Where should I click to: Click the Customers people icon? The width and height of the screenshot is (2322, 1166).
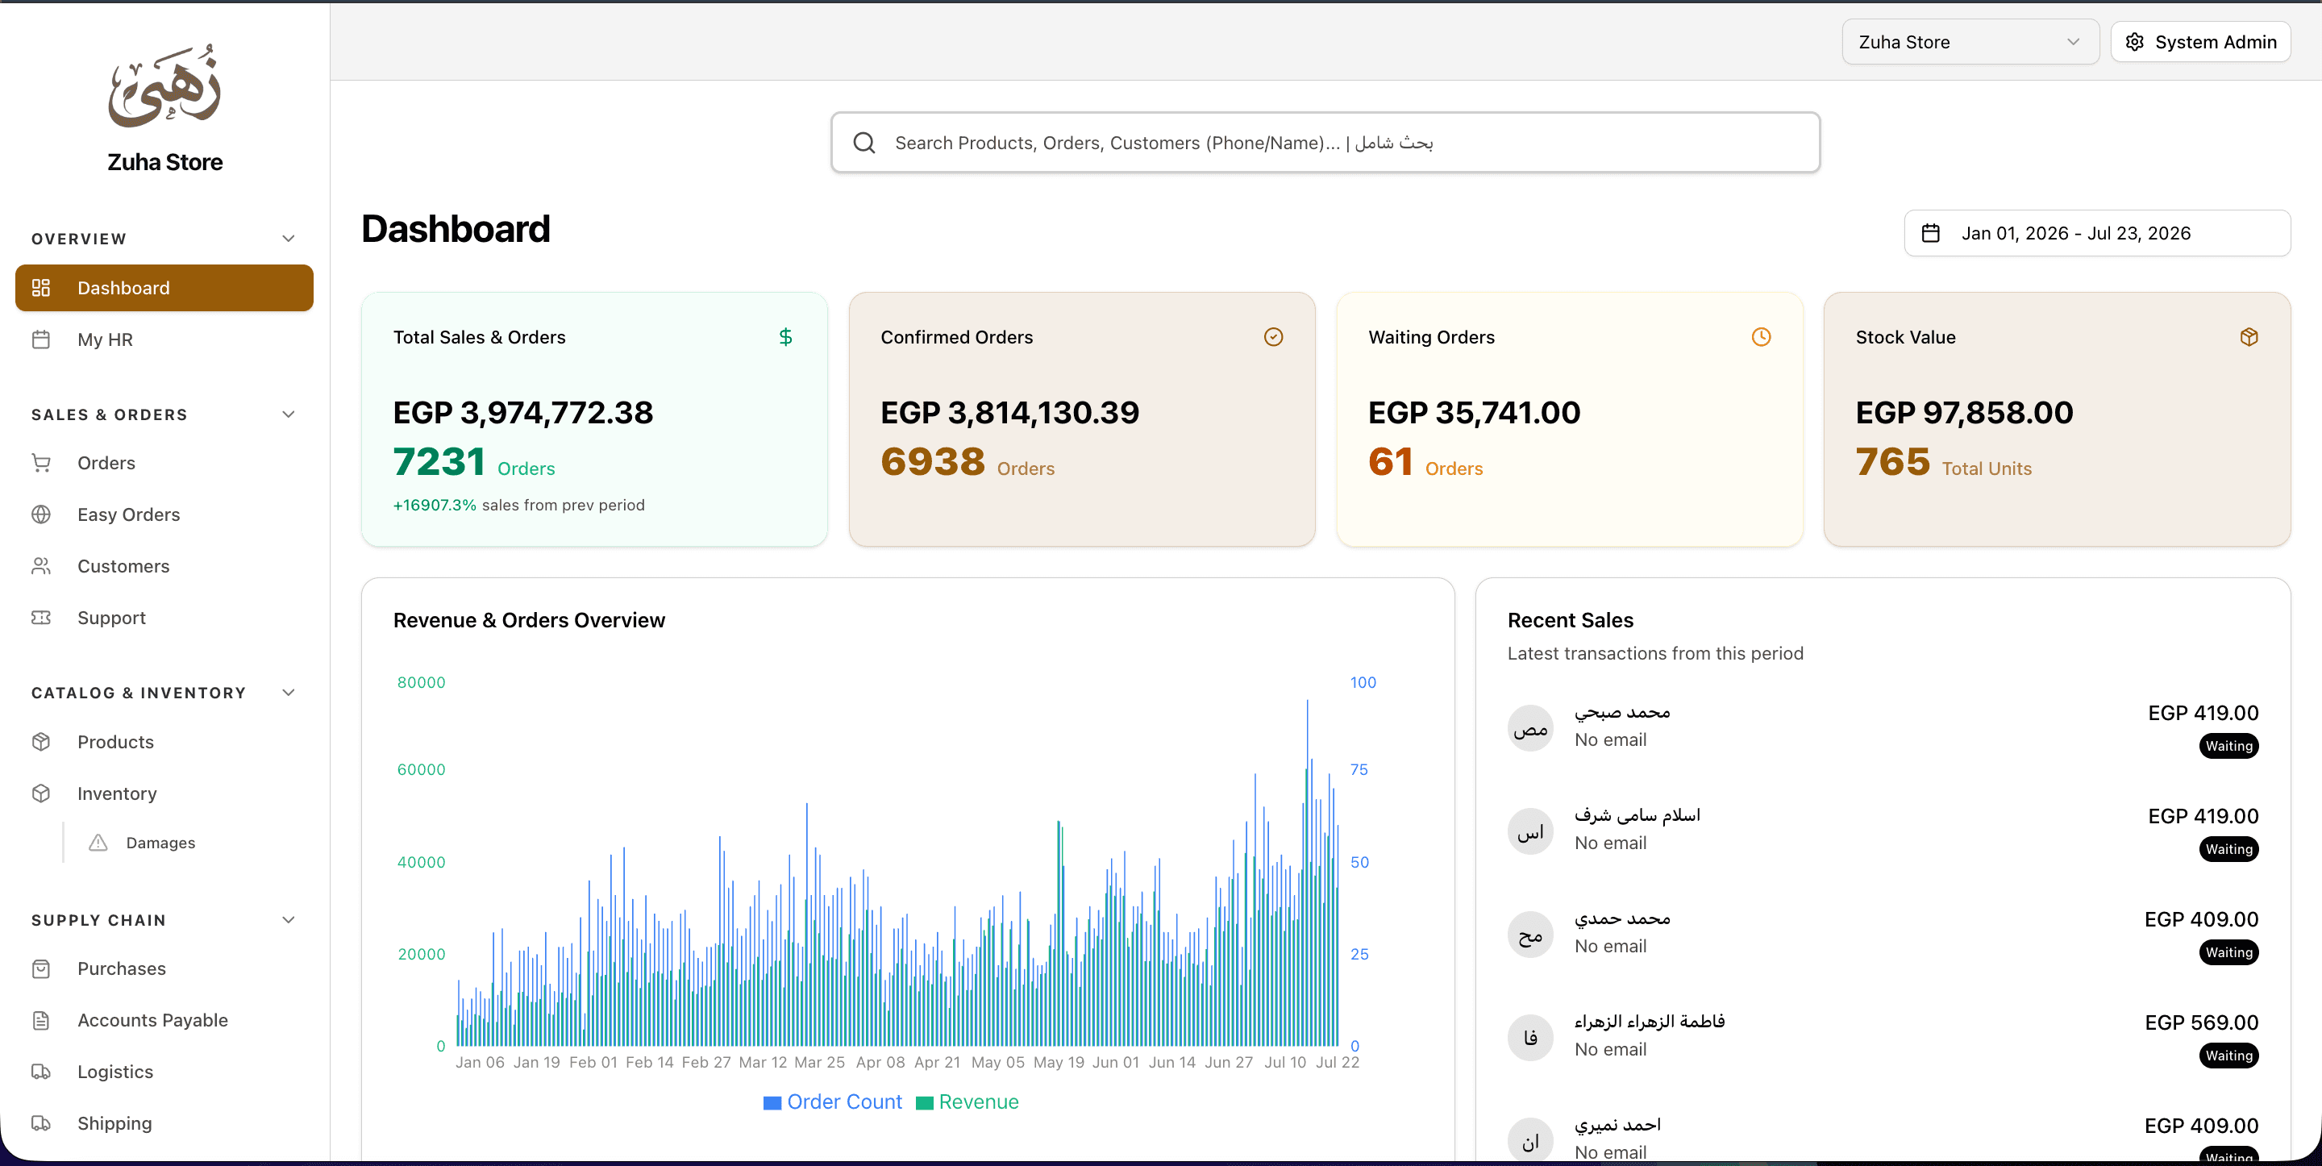click(x=40, y=565)
